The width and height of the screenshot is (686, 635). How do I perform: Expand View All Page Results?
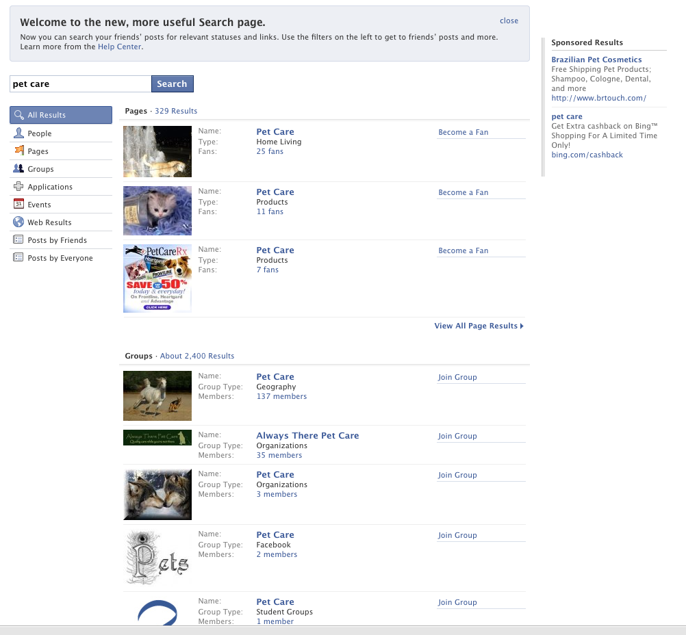click(x=478, y=326)
